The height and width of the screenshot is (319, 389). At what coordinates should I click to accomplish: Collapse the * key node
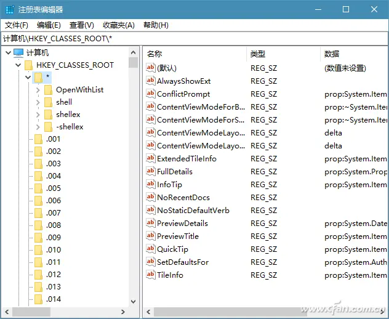pyautogui.click(x=28, y=78)
